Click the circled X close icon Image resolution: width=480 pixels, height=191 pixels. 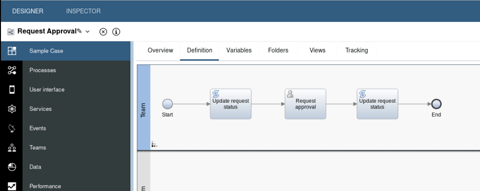[x=103, y=32]
